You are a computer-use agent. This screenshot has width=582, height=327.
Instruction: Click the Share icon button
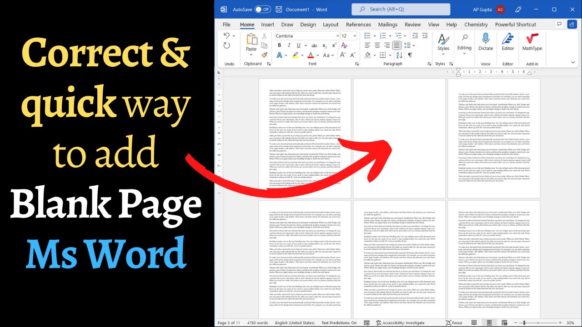tap(571, 25)
